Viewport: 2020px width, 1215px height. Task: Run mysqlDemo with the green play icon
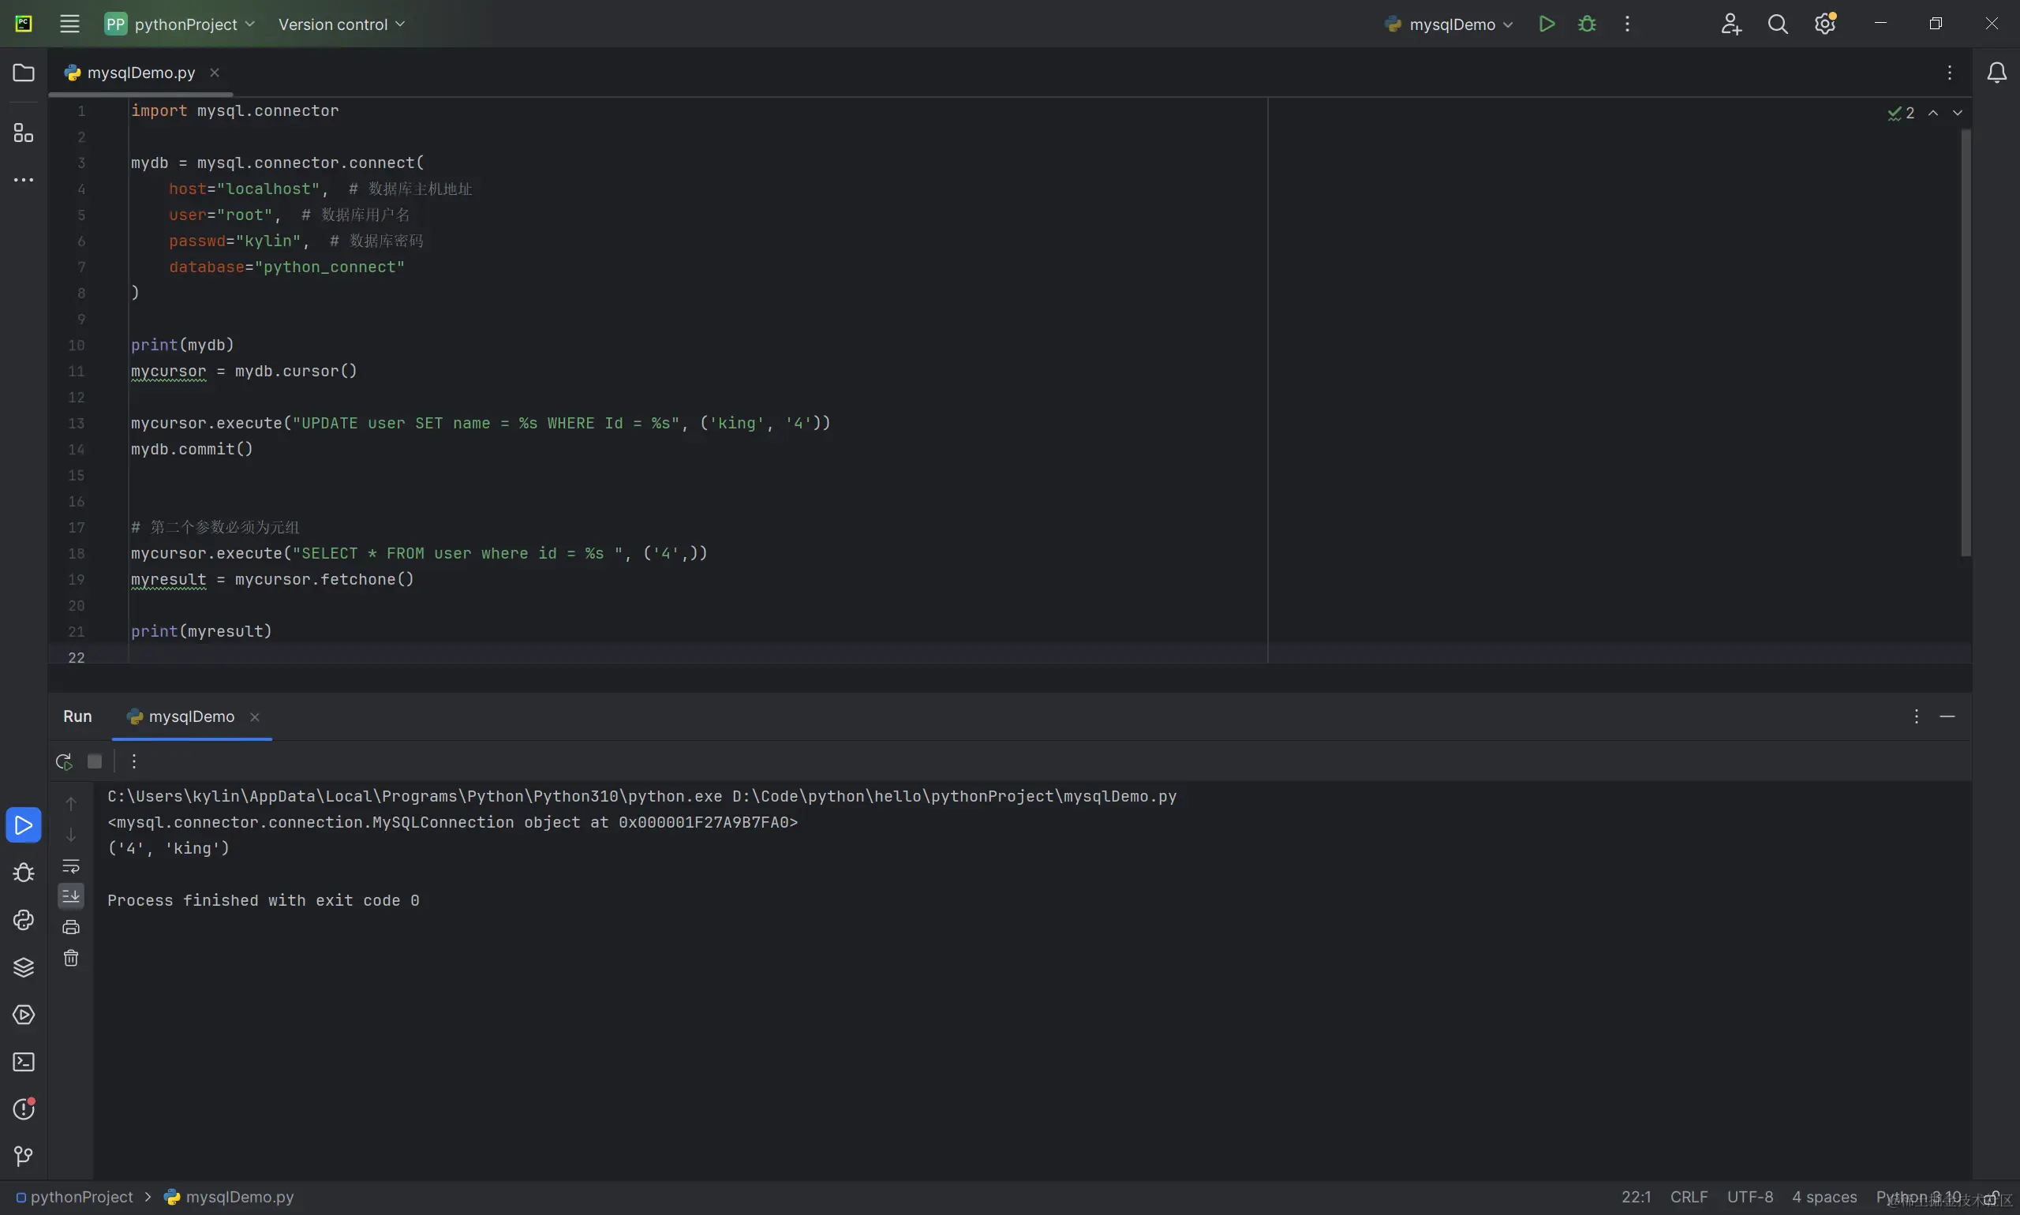(x=1546, y=24)
